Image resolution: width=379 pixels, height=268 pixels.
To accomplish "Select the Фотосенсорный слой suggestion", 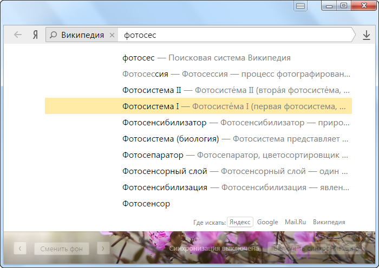I will click(198, 171).
